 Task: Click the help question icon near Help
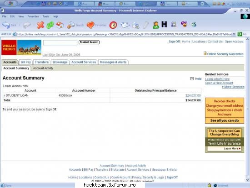(x=192, y=79)
